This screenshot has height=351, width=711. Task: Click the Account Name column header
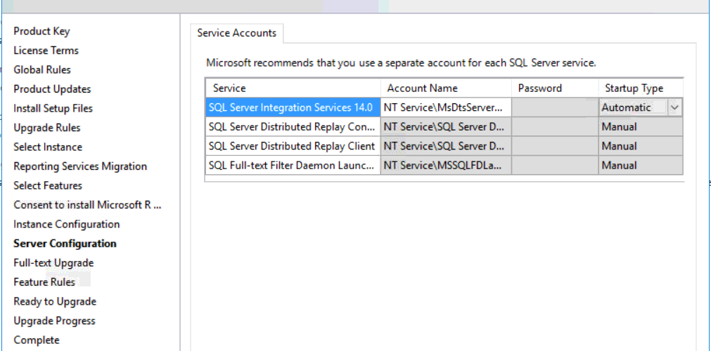pos(422,88)
